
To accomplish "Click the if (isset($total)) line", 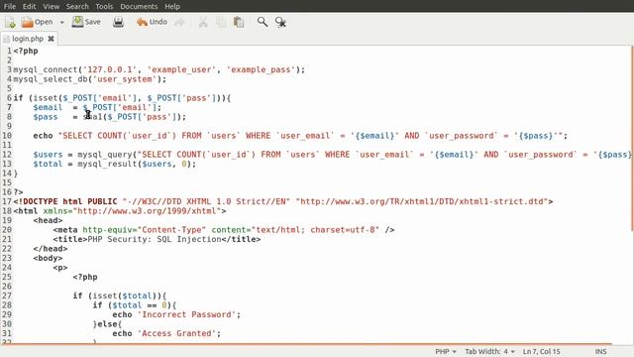I will tap(120, 296).
